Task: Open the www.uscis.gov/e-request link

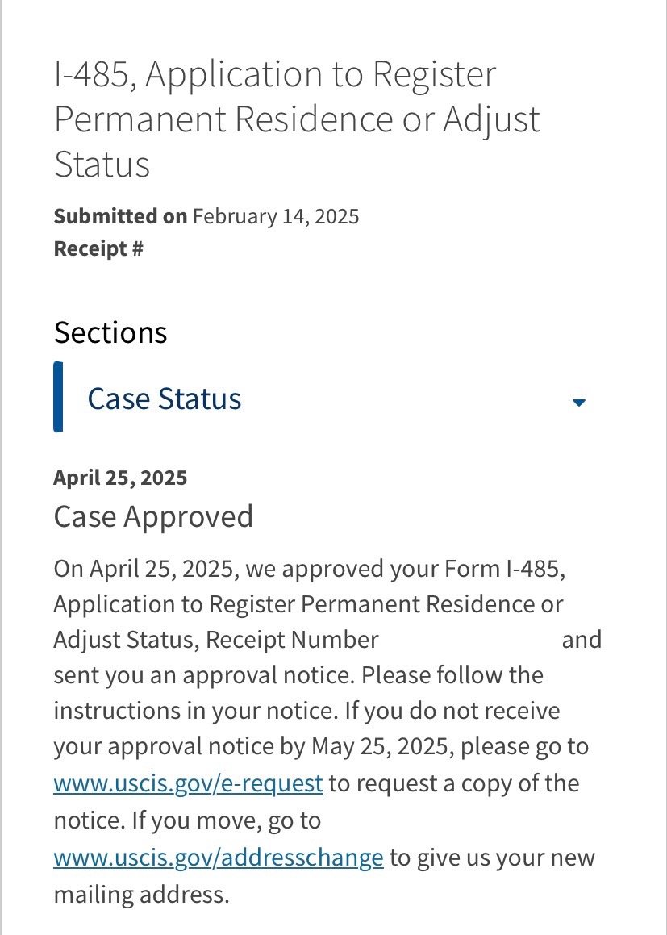Action: pos(188,783)
